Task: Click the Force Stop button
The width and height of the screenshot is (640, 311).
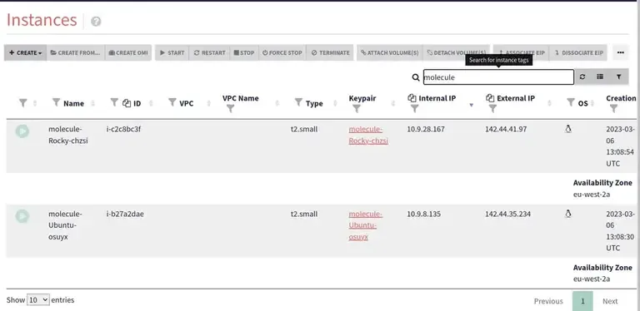Action: click(x=282, y=53)
